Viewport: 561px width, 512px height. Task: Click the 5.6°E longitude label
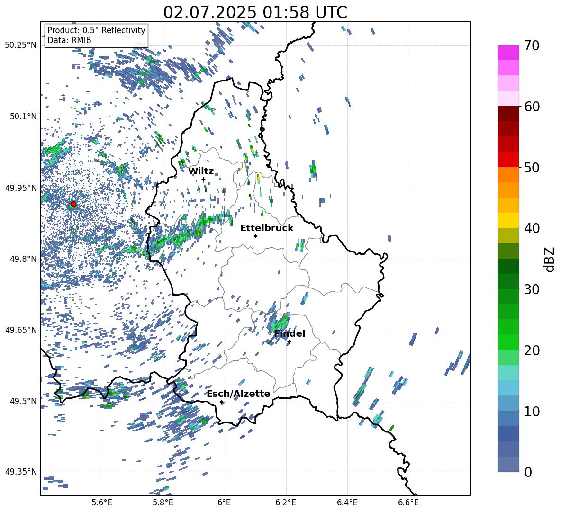point(102,503)
